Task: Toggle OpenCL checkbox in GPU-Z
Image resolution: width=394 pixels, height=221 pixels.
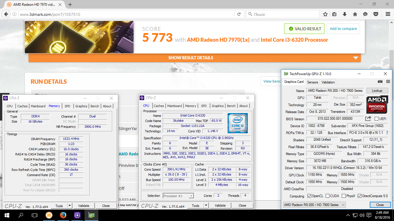Action: tap(309, 196)
